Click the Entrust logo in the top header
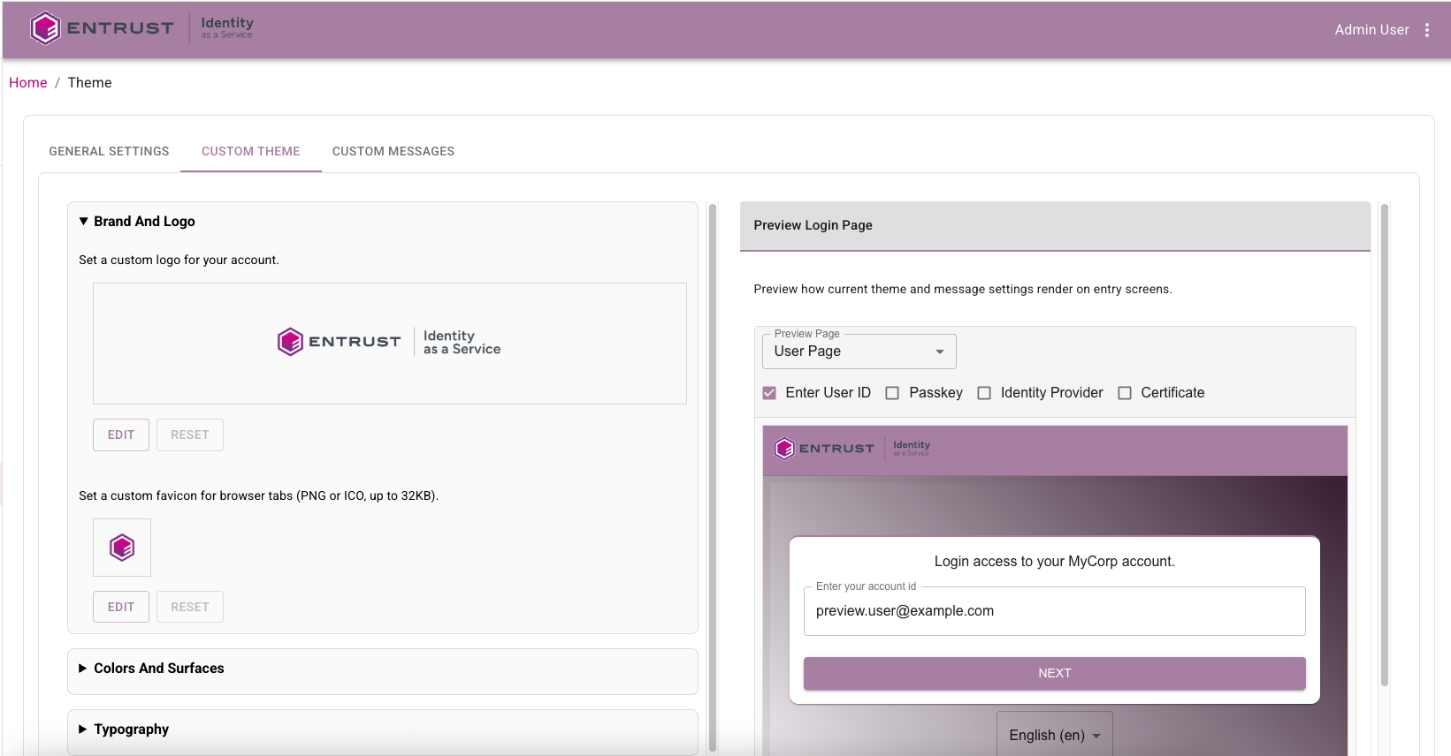Image resolution: width=1451 pixels, height=756 pixels. (x=141, y=28)
